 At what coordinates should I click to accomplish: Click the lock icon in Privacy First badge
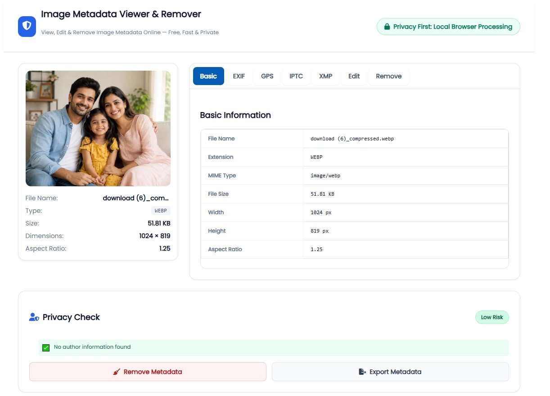[387, 27]
